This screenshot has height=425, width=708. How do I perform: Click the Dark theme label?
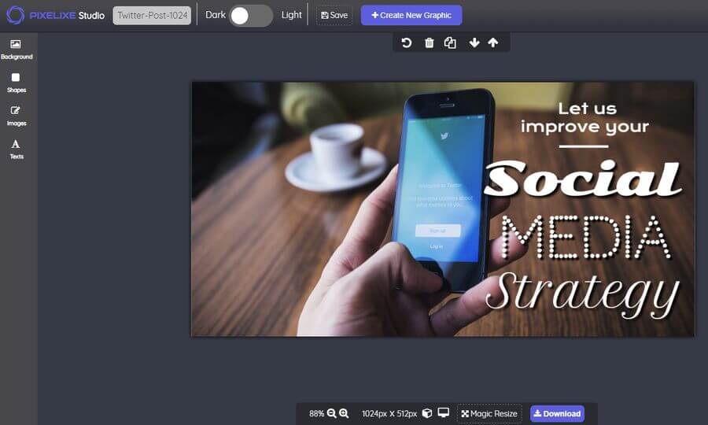pyautogui.click(x=216, y=15)
